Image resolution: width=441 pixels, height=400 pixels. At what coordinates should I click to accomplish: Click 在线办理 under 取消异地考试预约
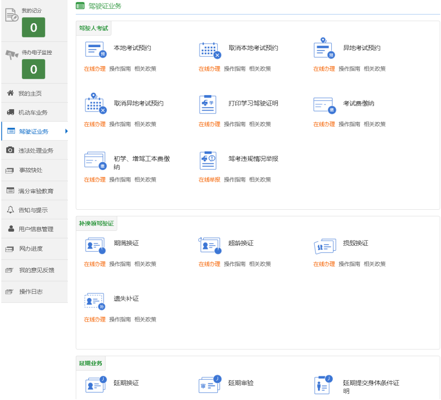click(94, 124)
